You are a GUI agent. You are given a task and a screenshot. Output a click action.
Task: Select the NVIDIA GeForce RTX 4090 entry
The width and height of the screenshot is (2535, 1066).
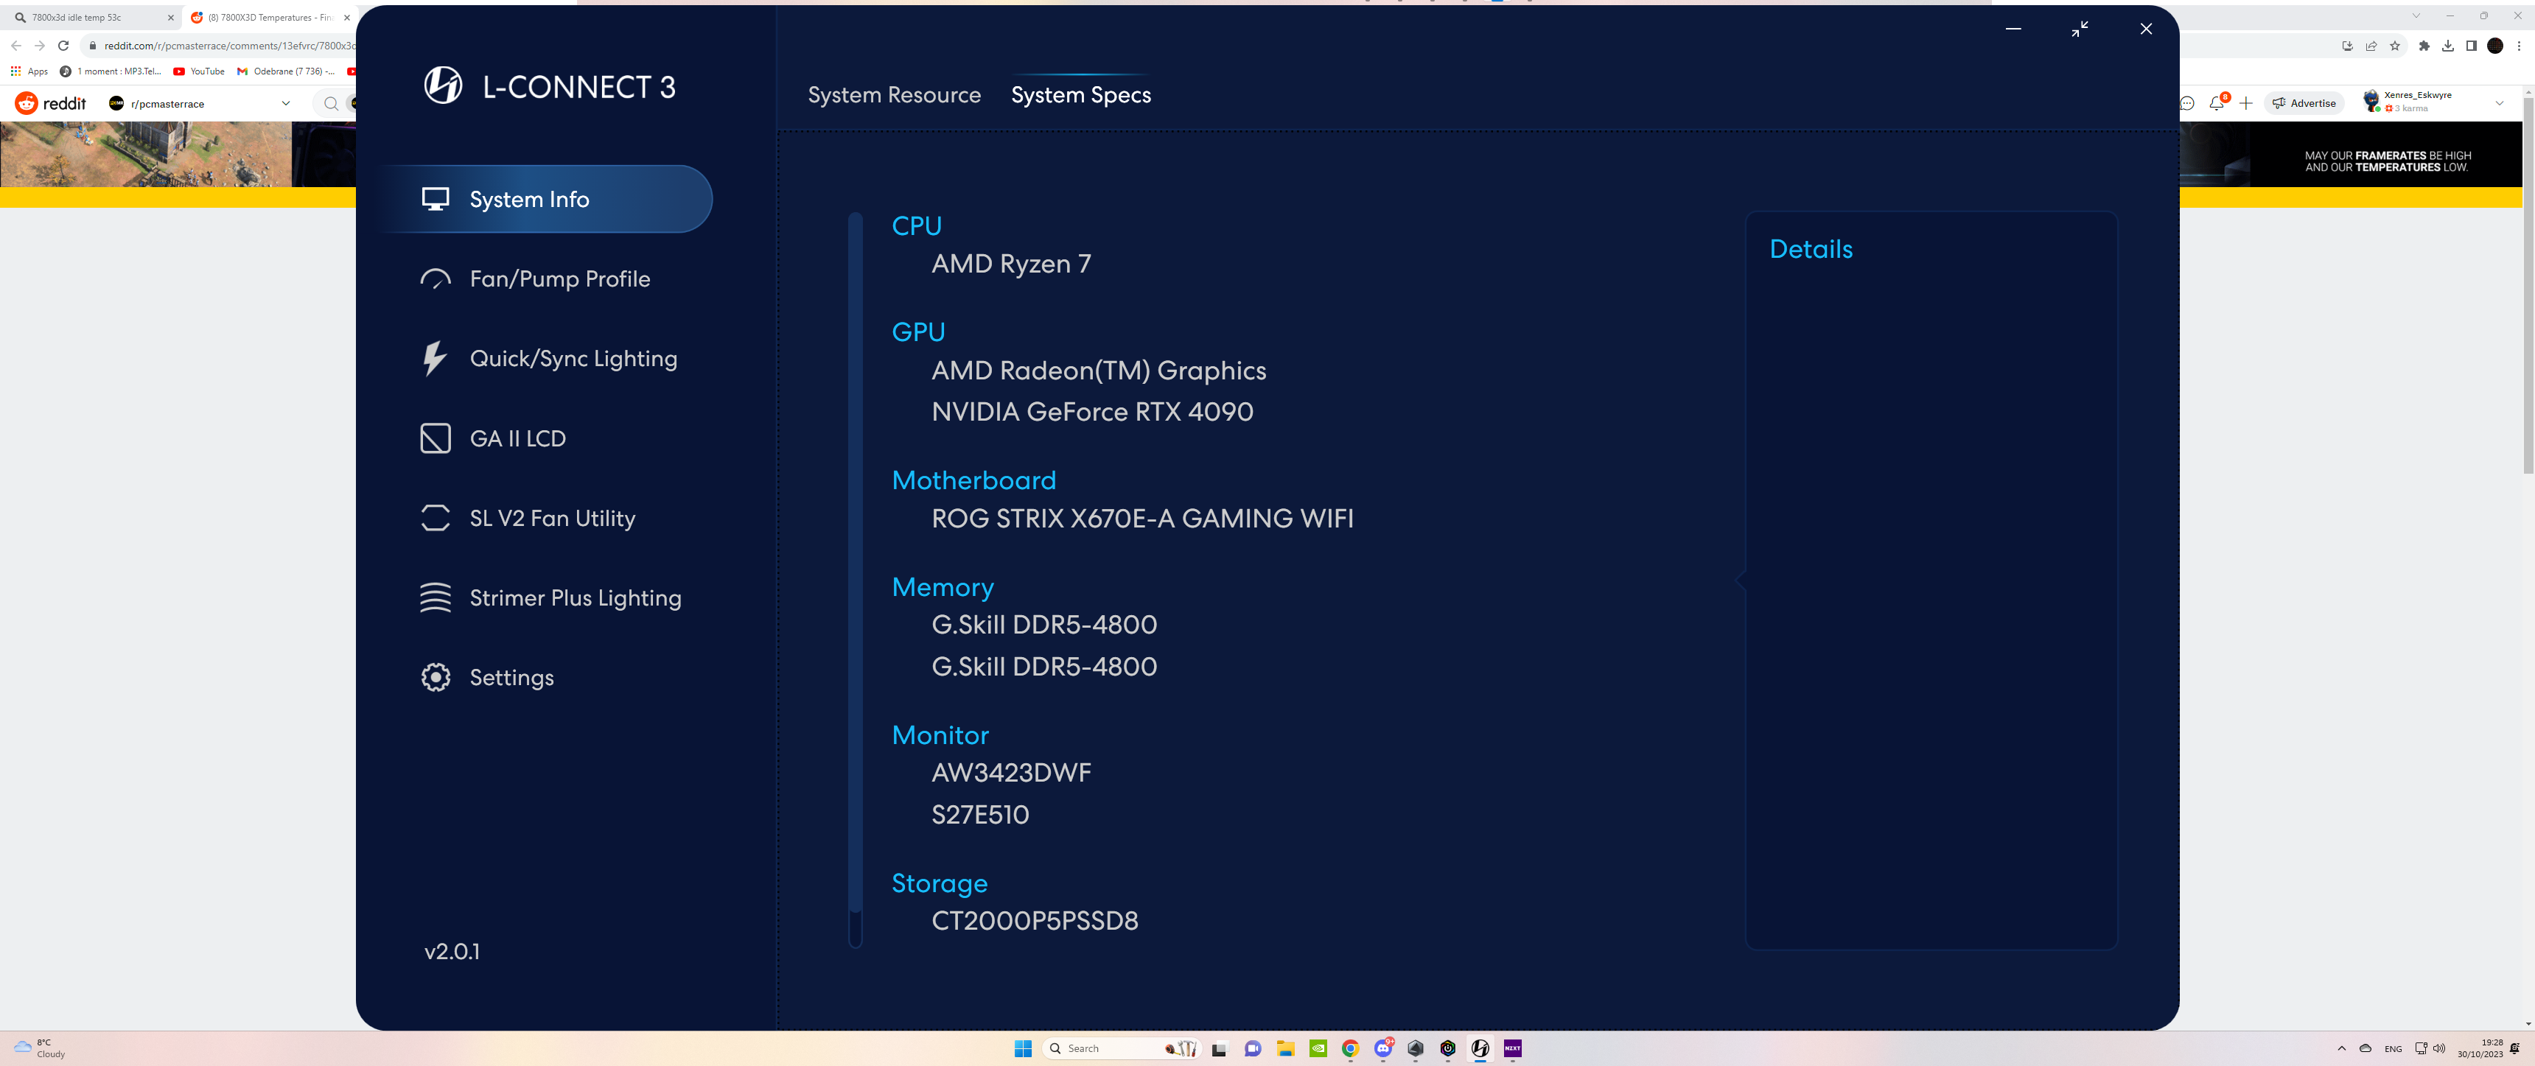coord(1092,411)
